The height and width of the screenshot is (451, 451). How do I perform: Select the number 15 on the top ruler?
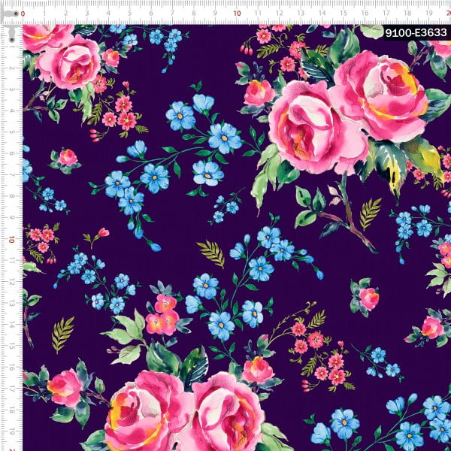[x=344, y=13]
